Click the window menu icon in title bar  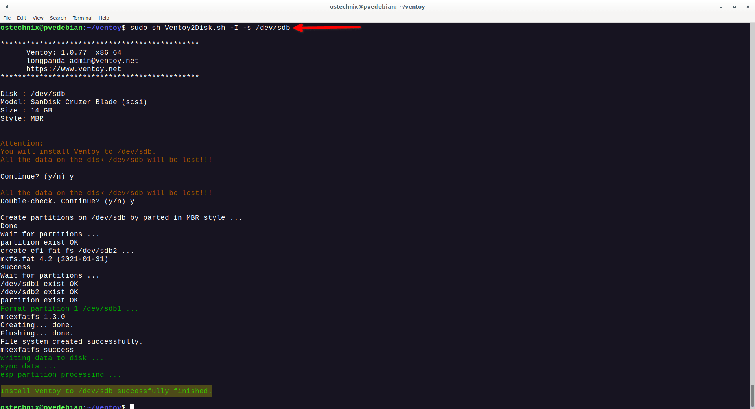[x=7, y=7]
